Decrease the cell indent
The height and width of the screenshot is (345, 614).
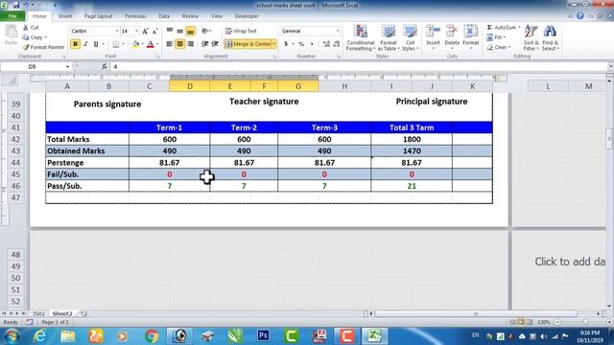click(204, 44)
